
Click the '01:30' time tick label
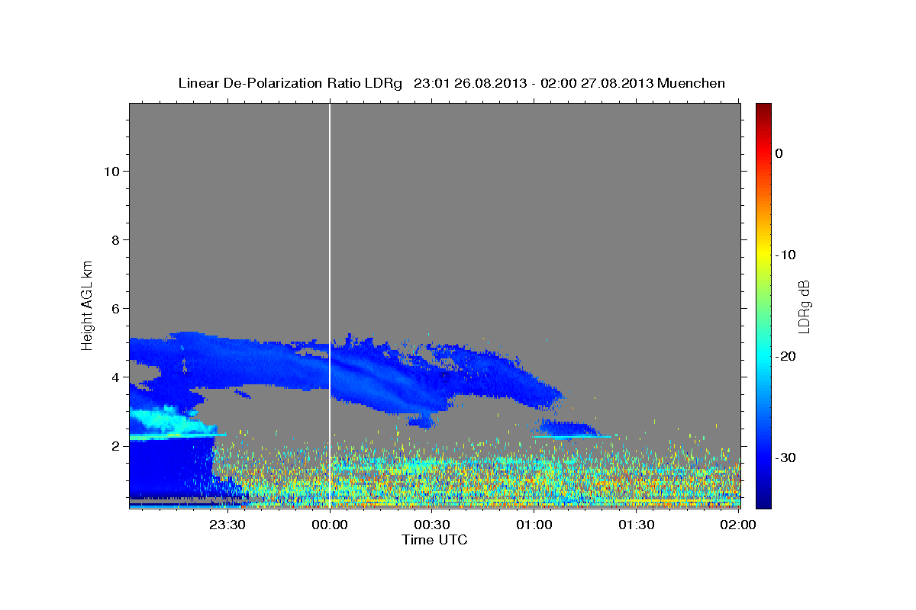pos(637,525)
